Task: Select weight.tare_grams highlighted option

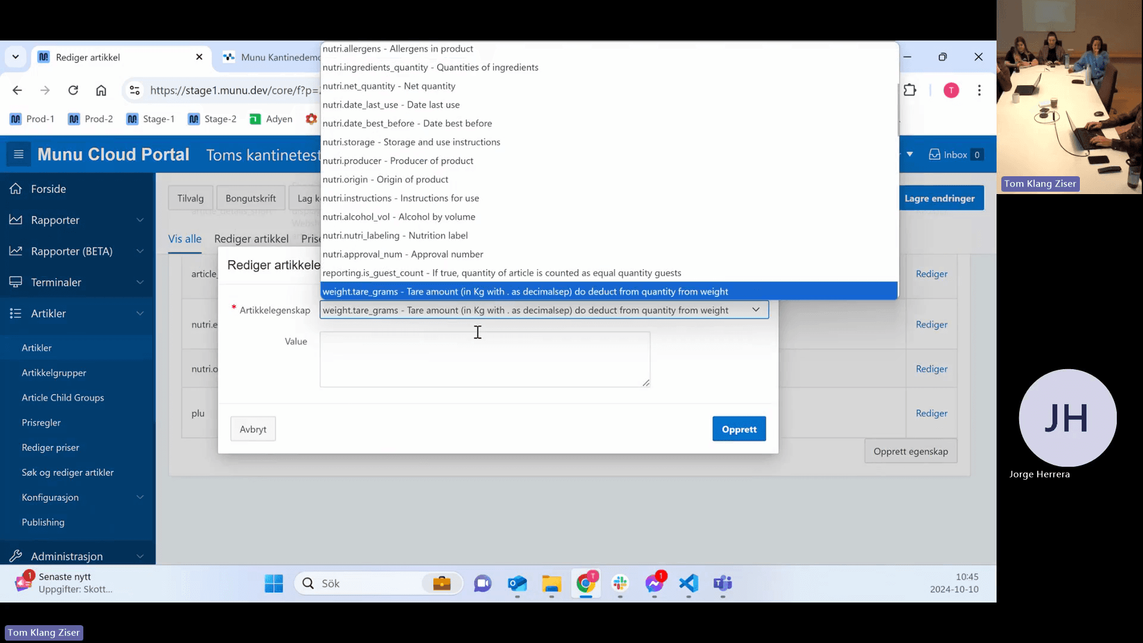Action: tap(609, 292)
